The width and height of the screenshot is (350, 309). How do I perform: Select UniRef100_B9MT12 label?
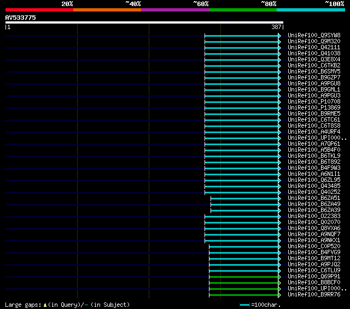(314, 259)
